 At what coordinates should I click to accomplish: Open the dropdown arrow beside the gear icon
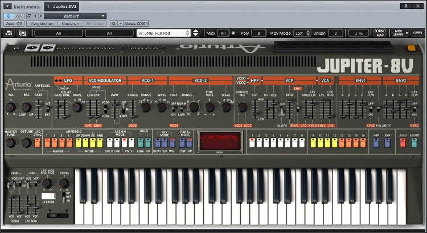point(121,24)
